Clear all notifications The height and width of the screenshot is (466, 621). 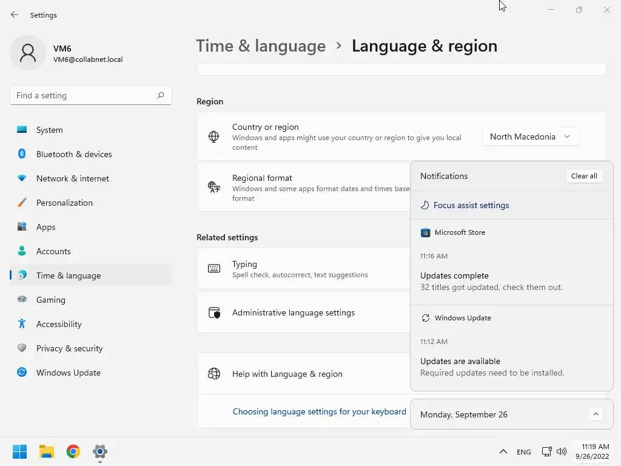(x=584, y=176)
